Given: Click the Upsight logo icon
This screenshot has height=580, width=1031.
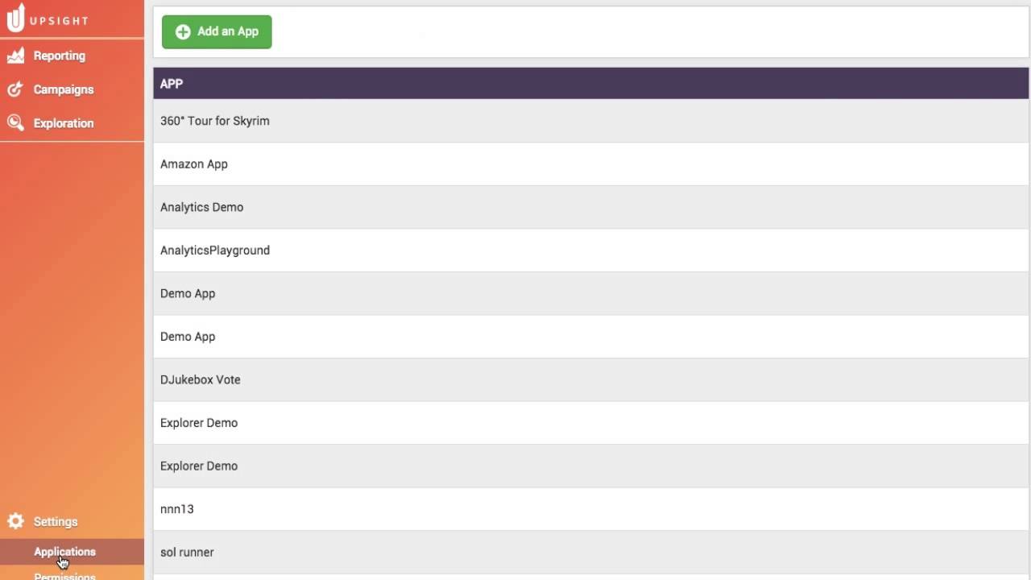Looking at the screenshot, I should click(x=15, y=18).
